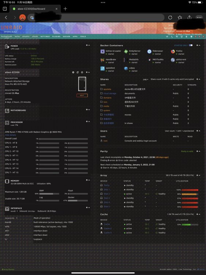Click the Disk 1 utilization bar
Image resolution: width=206 pixels, height=275 pixels.
(190, 190)
